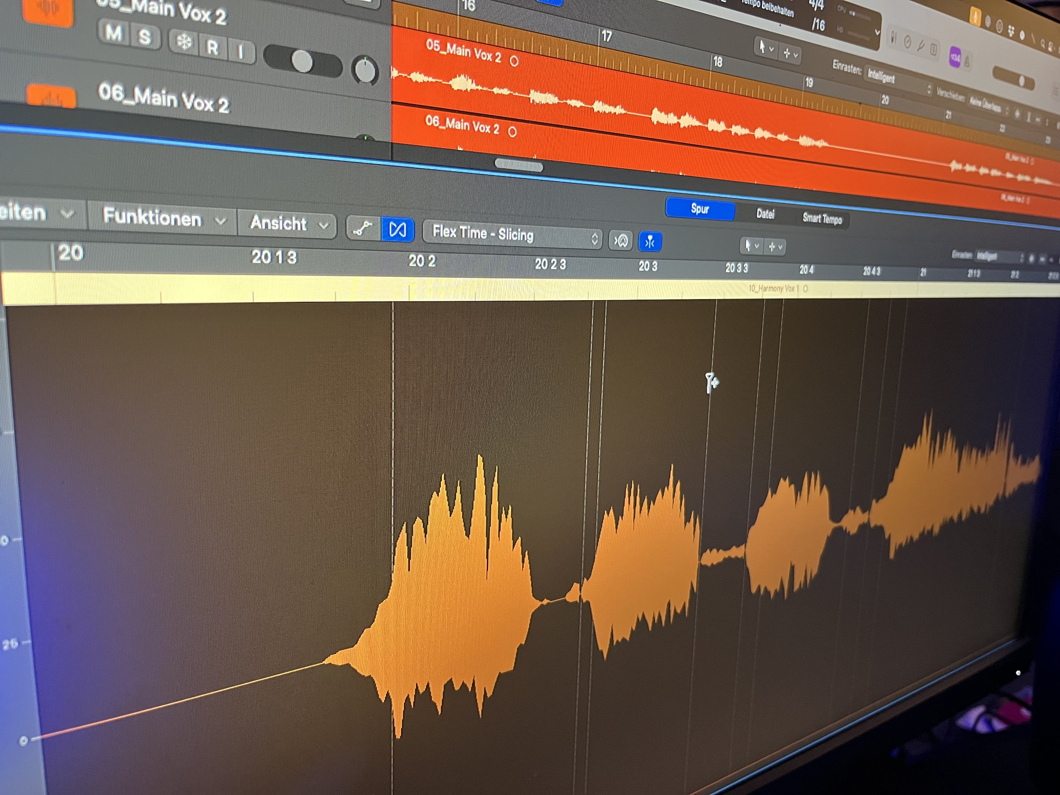This screenshot has height=795, width=1060.
Task: Click tracks ruler at bar 18
Action: point(717,62)
